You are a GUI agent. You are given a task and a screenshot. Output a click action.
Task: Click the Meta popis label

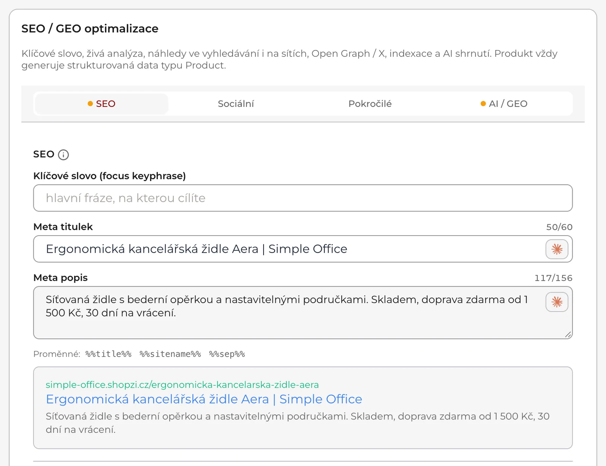[x=60, y=278]
